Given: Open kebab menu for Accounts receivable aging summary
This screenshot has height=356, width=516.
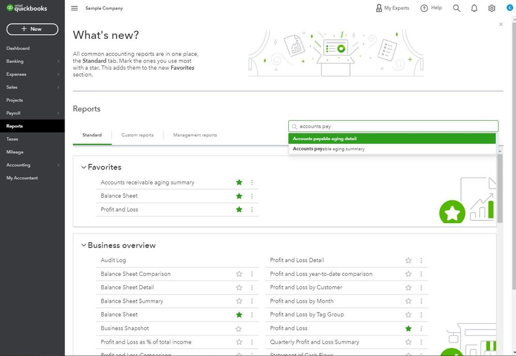Looking at the screenshot, I should (252, 182).
